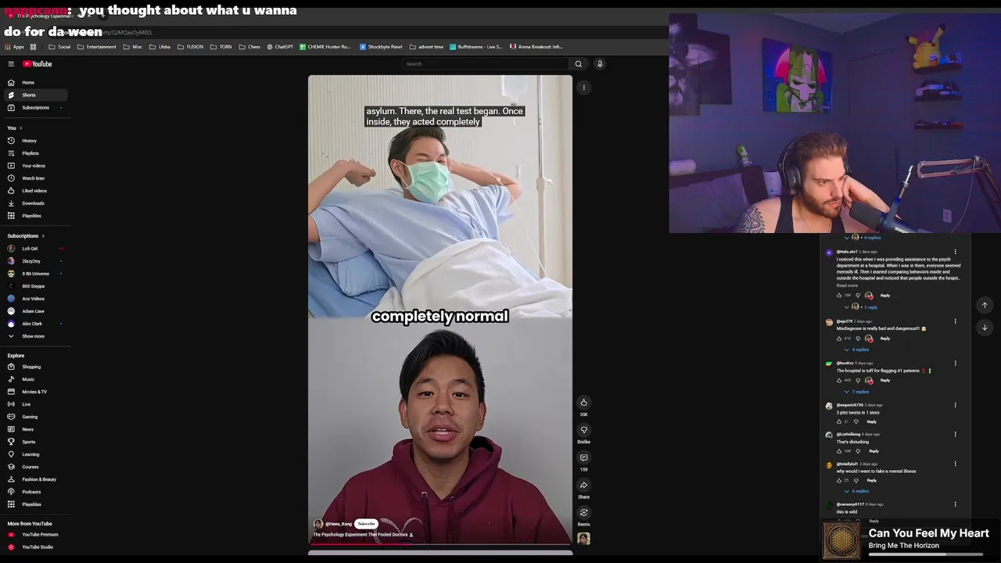Like the '3 plot twists in 1 story' comment
Image resolution: width=1001 pixels, height=563 pixels.
pyautogui.click(x=839, y=422)
